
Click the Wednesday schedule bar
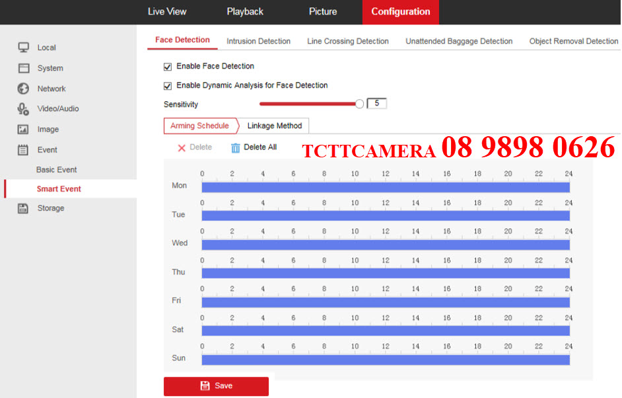(x=386, y=245)
